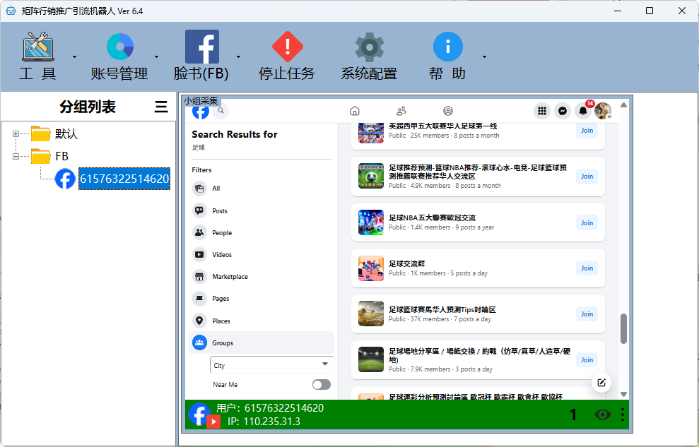
Task: Click the Facebook logo in green status bar
Action: (199, 414)
